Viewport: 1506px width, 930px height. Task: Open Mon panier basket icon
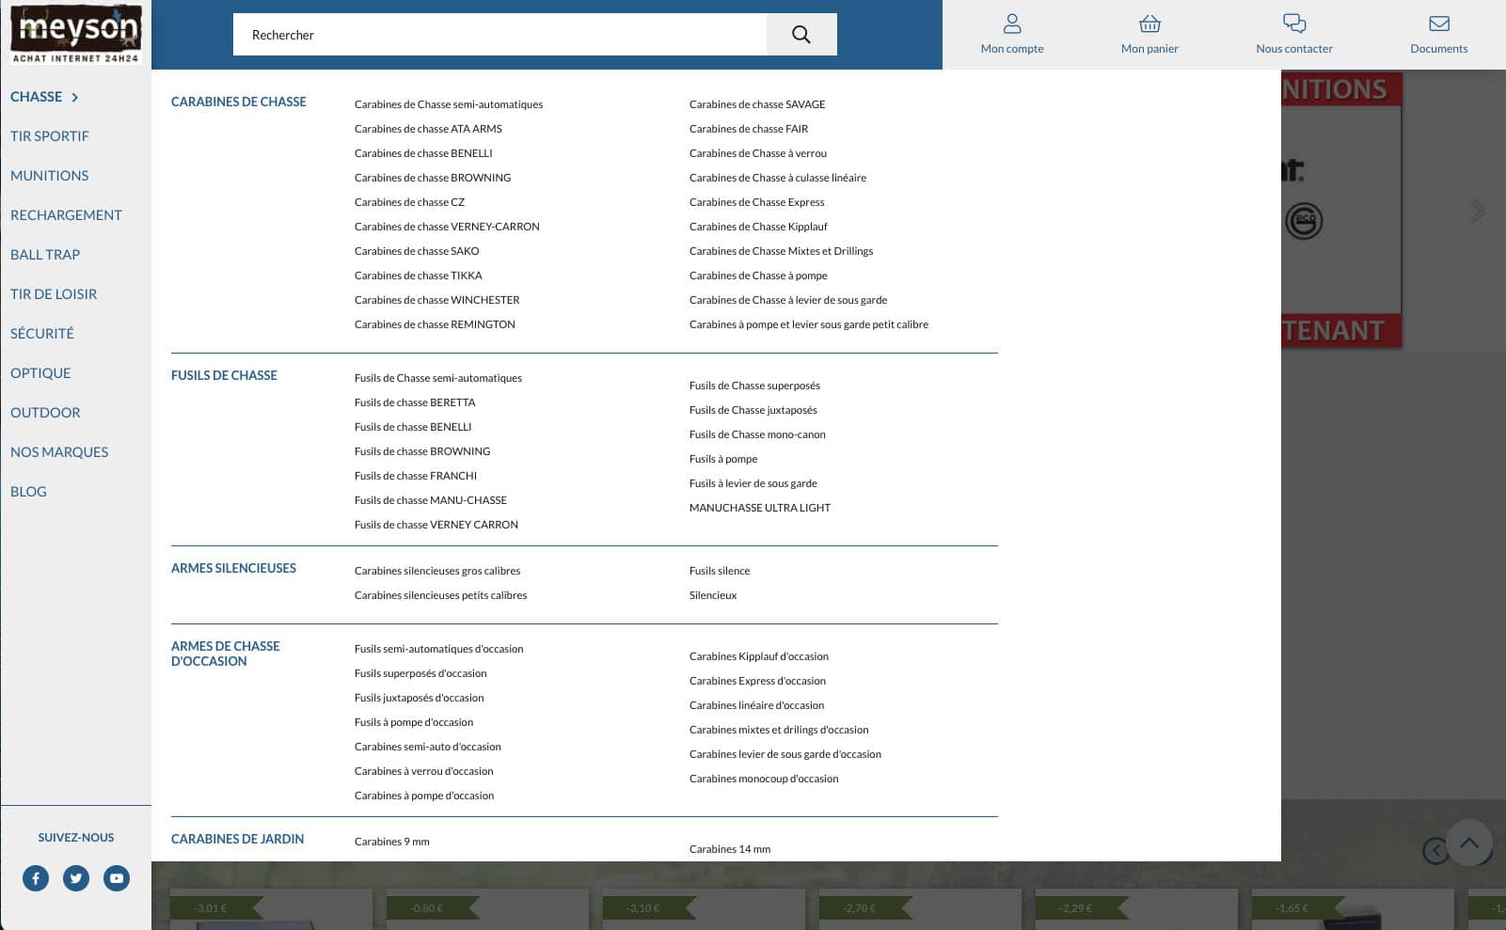(1149, 24)
